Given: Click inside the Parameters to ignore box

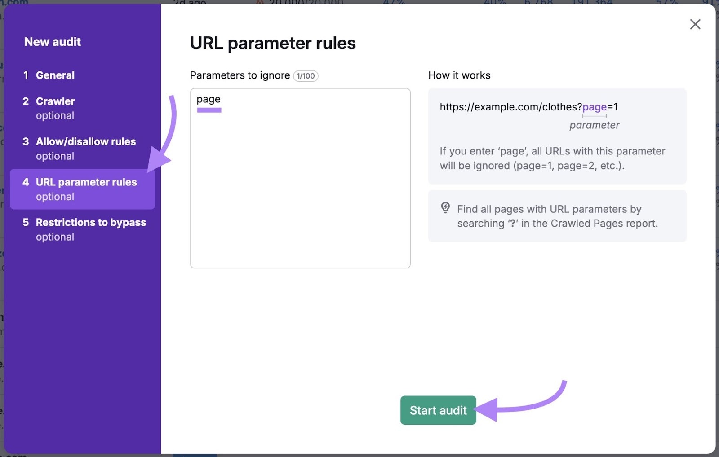Looking at the screenshot, I should [x=300, y=180].
